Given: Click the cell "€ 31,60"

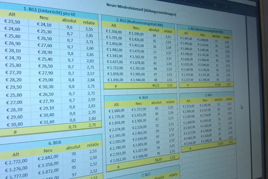Looking at the screenshot, I should pos(47,122).
